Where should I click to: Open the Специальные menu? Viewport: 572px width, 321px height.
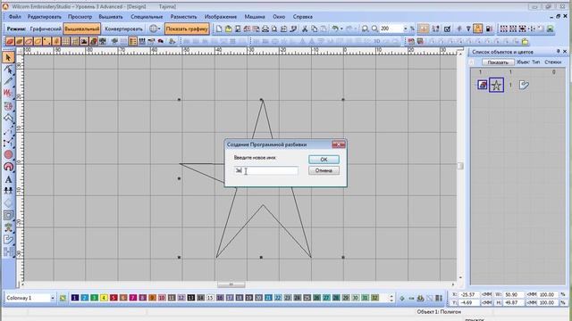[147, 17]
